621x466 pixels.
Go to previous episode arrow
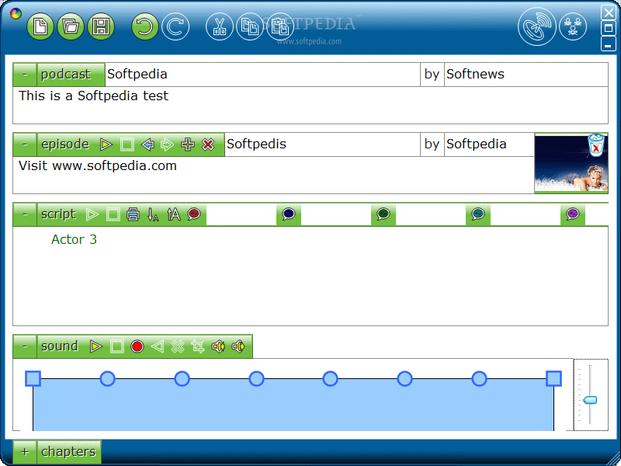[x=147, y=144]
